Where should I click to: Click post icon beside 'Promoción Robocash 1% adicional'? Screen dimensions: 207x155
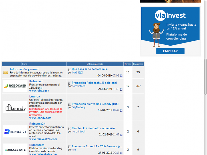[x=69, y=83]
